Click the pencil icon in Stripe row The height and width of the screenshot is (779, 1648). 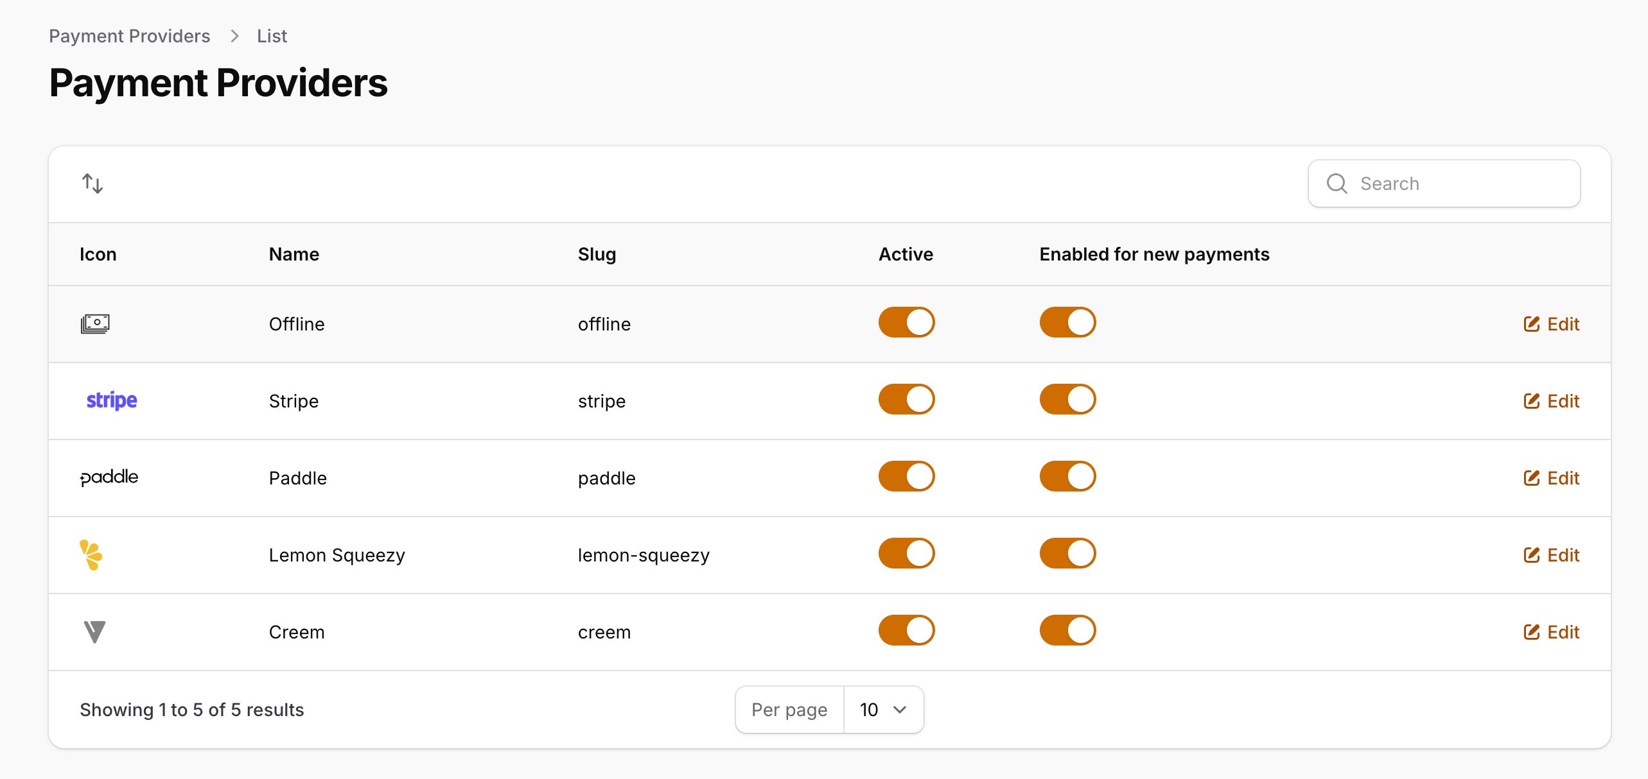point(1531,401)
